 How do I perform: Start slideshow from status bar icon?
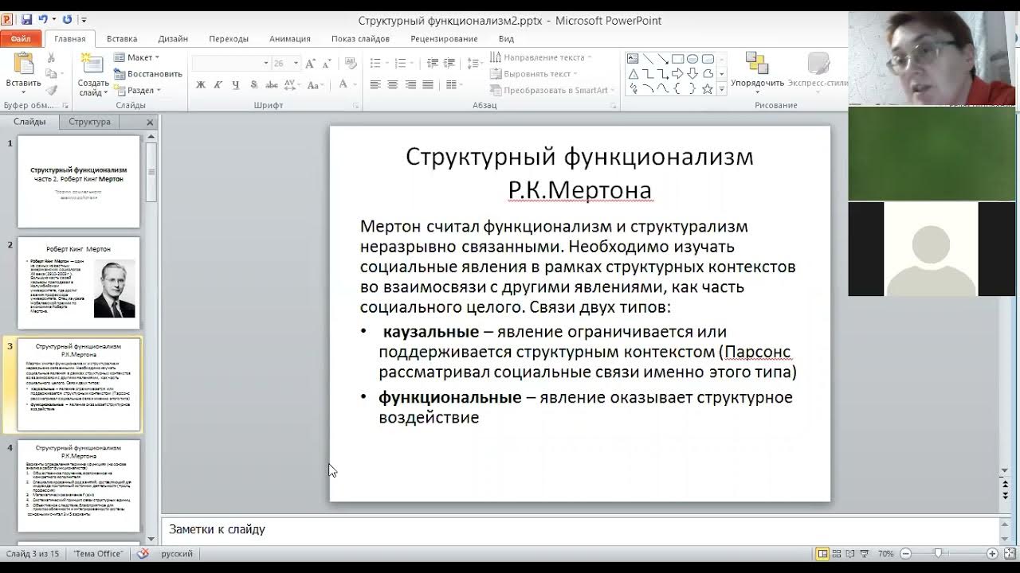point(865,553)
